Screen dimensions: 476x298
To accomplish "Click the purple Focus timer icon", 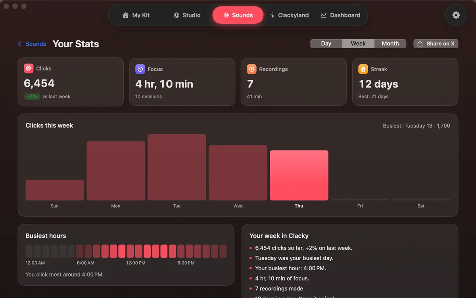I will 140,69.
